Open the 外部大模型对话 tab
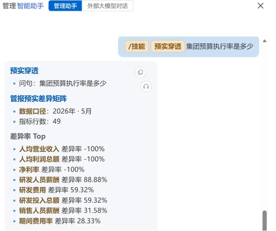This screenshot has height=231, width=276. [x=107, y=6]
